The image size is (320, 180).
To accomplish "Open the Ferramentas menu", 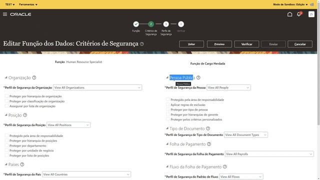I will [x=28, y=4].
